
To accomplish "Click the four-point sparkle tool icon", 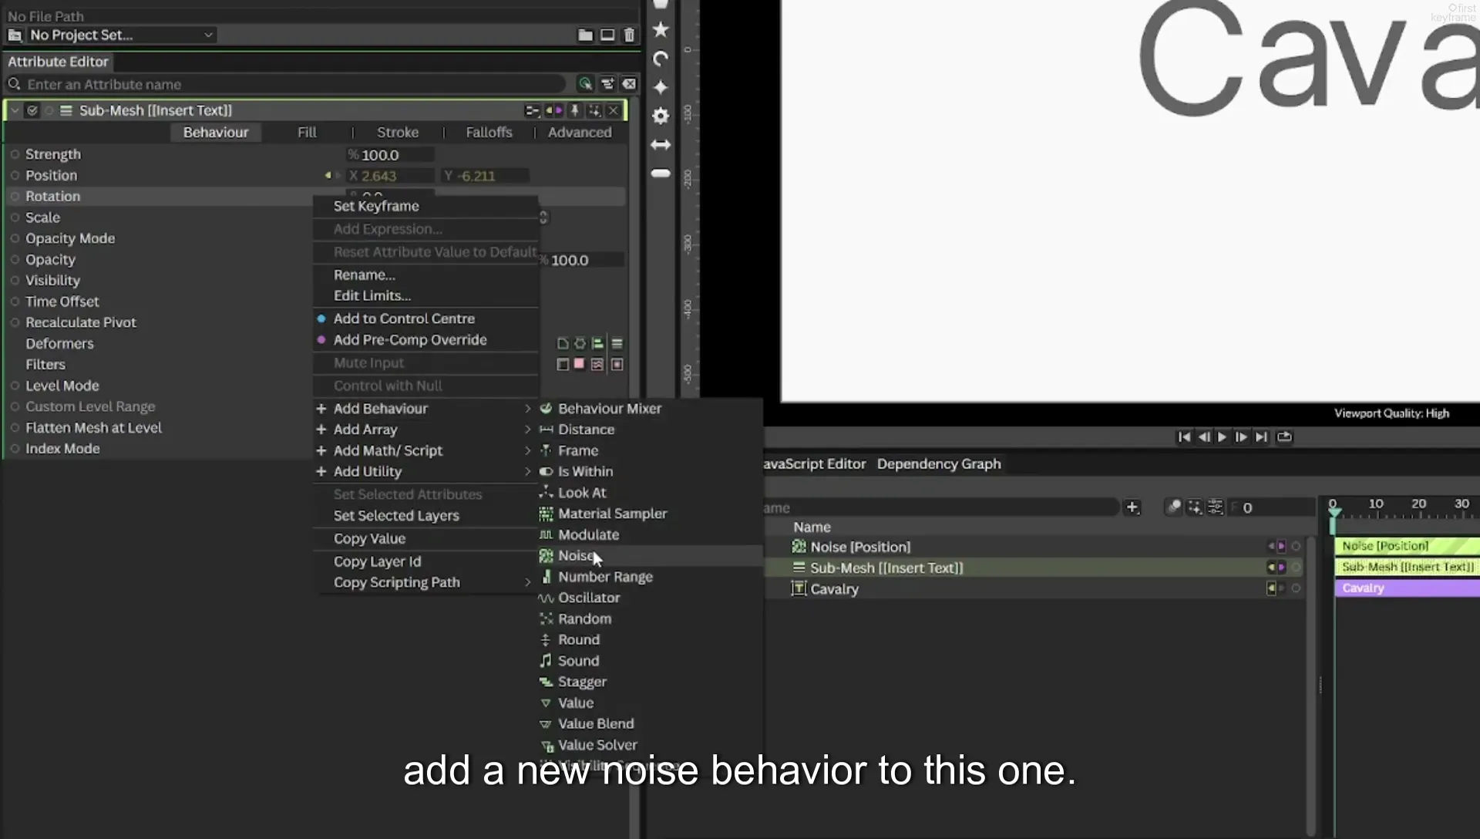I will click(x=661, y=87).
